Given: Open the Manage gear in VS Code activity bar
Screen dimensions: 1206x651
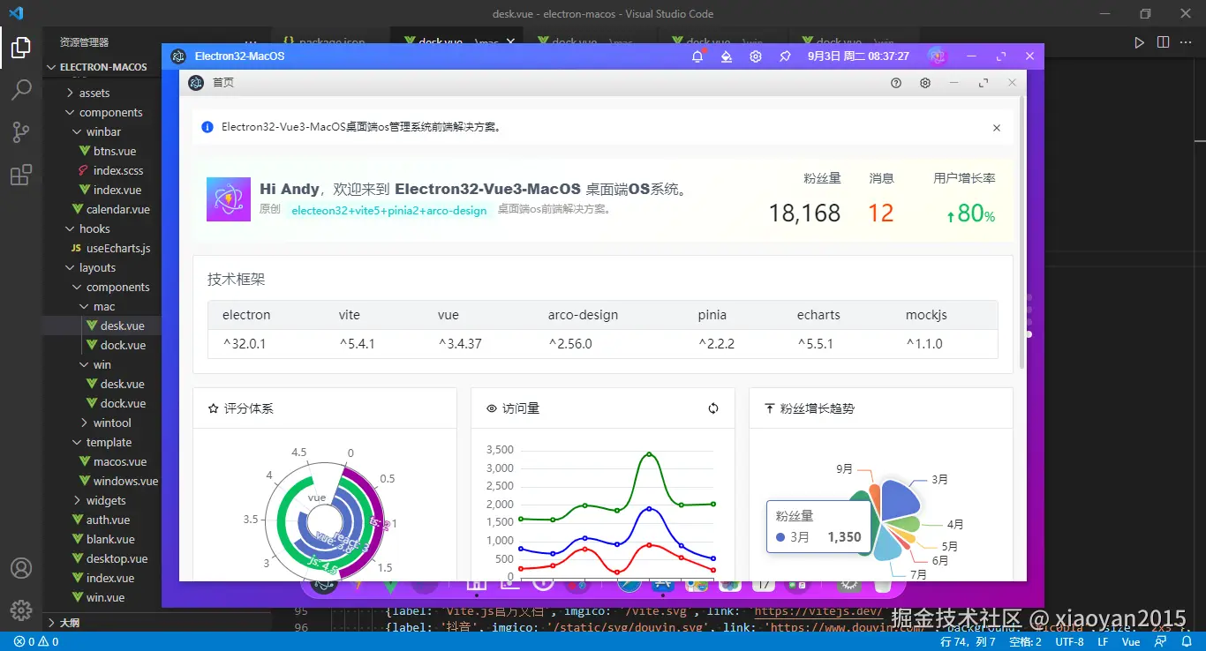Looking at the screenshot, I should point(21,610).
